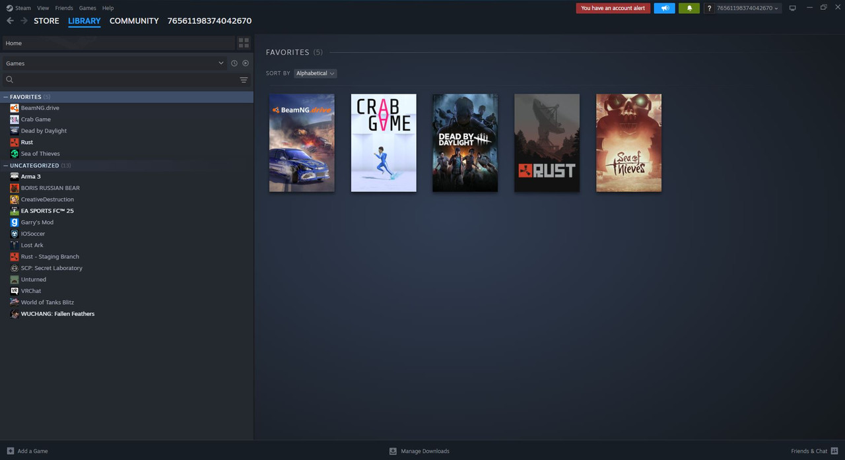Open the BeamNG.drive cover thumbnail
The image size is (845, 460).
(302, 143)
